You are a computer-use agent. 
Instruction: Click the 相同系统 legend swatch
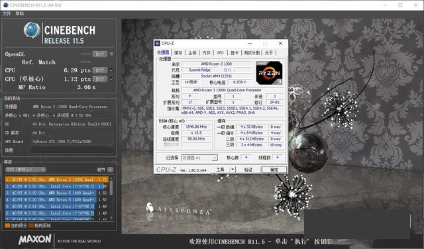coord(31,225)
